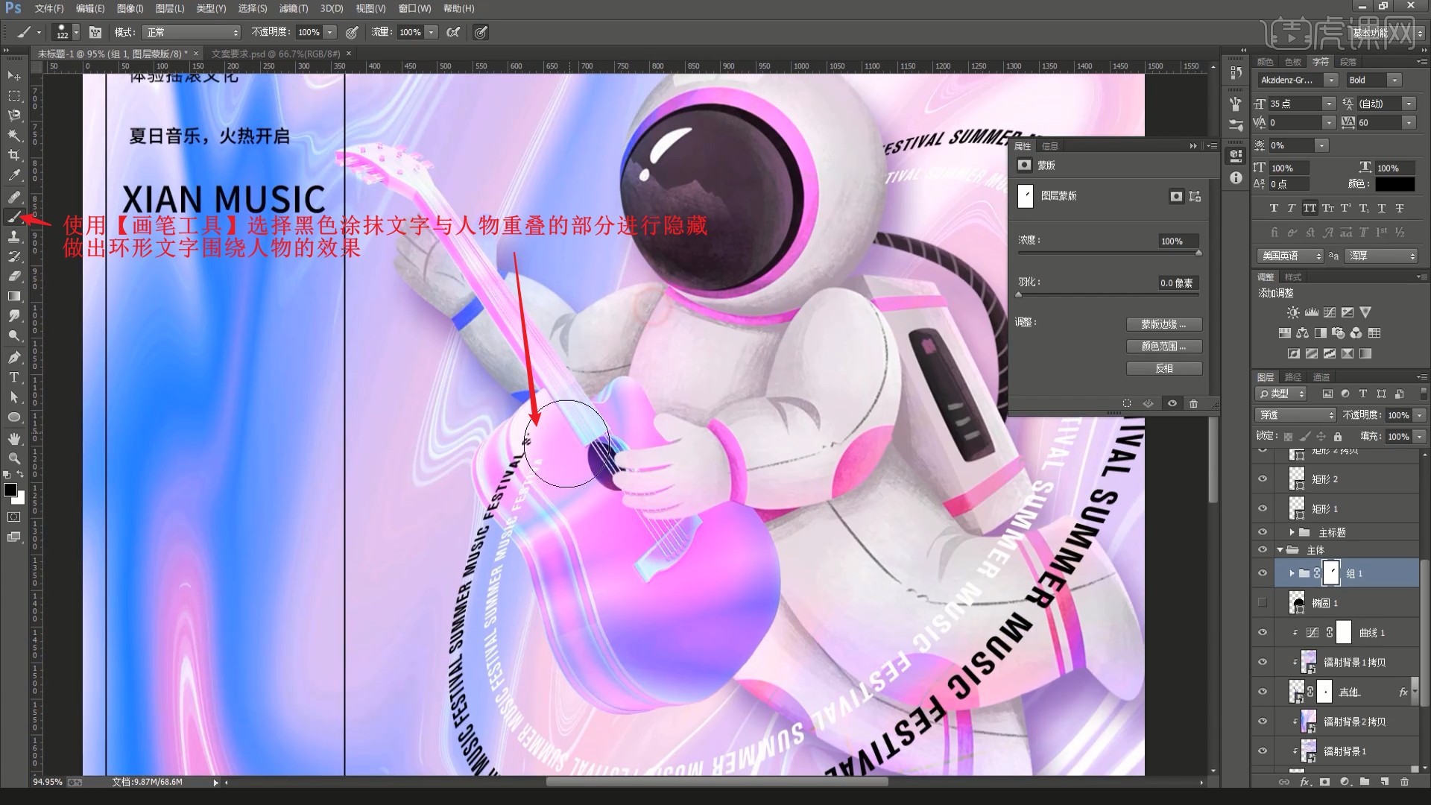The width and height of the screenshot is (1431, 805).
Task: Select the Gradient tool
Action: tap(14, 297)
